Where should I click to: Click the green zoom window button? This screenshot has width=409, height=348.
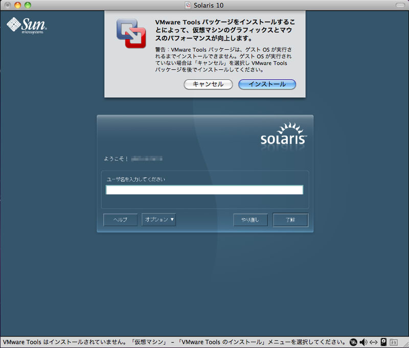(28, 5)
